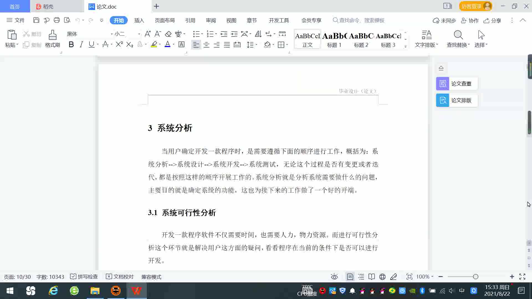Toggle 拼写检查 in status bar
This screenshot has height=299, width=532.
tap(84, 277)
